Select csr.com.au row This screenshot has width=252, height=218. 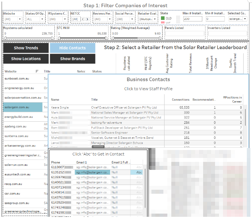coord(12,193)
